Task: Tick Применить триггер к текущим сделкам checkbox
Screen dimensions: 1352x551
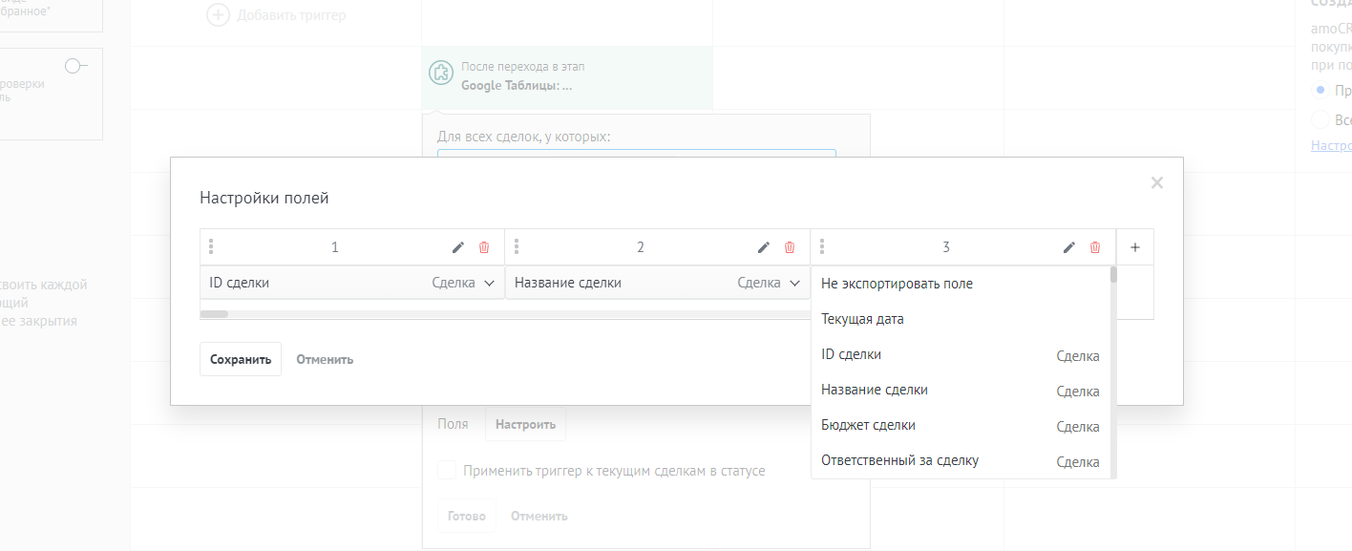Action: pyautogui.click(x=447, y=470)
